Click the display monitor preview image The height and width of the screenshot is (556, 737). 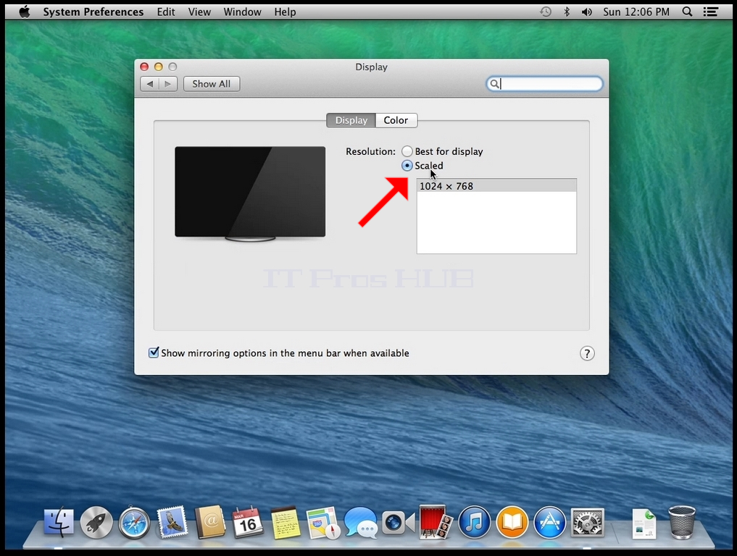click(x=250, y=193)
